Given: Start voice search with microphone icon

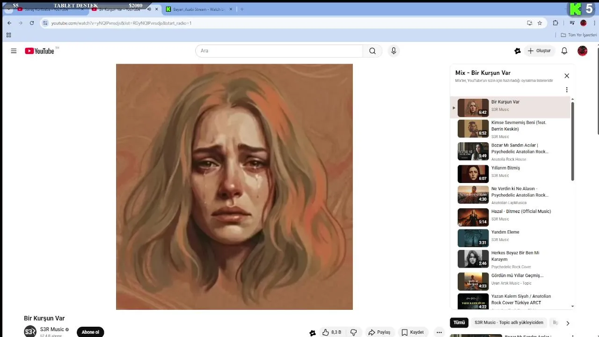Looking at the screenshot, I should 394,51.
